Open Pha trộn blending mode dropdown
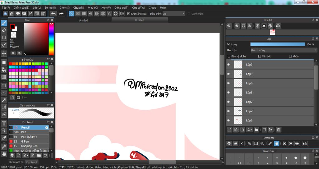The image size is (319, 169). (284, 50)
